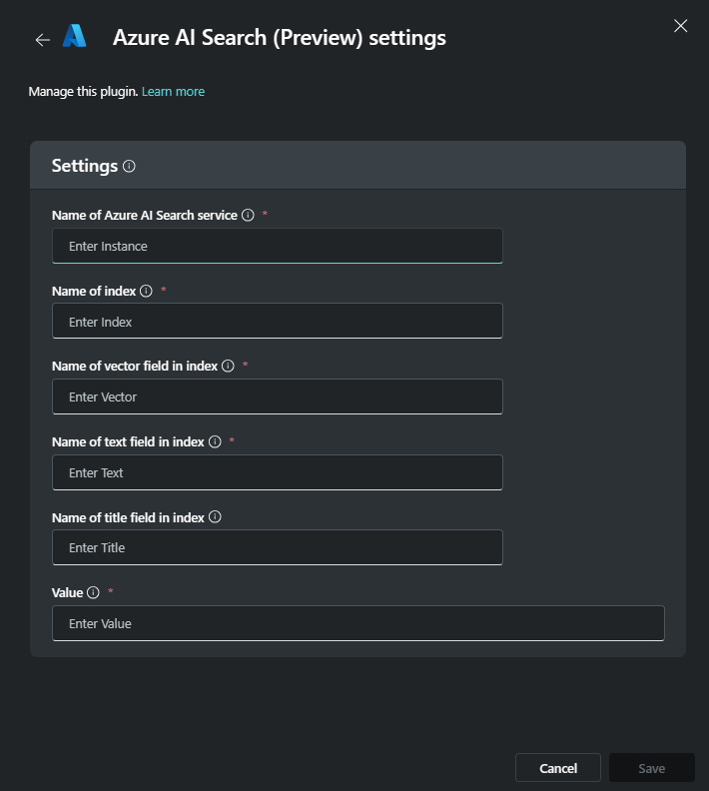Screen dimensions: 709x791
Task: Click the Save button
Action: [x=651, y=768]
